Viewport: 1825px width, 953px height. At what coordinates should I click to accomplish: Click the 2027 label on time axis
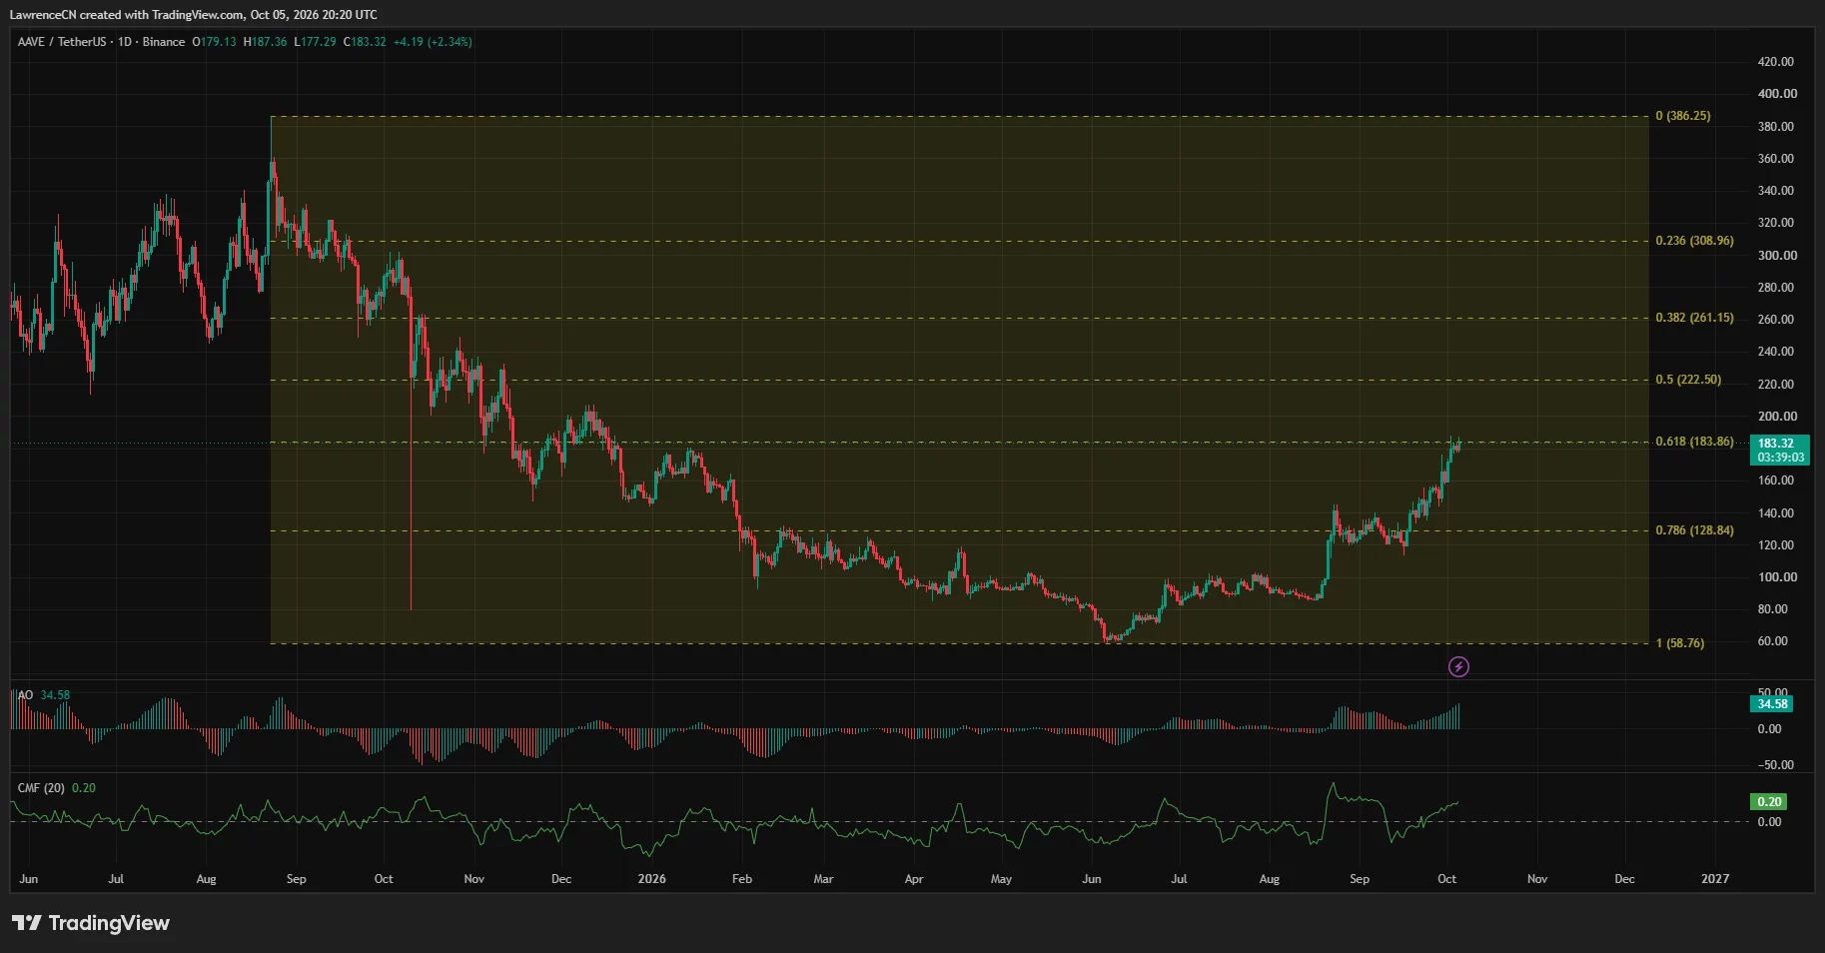1715,879
